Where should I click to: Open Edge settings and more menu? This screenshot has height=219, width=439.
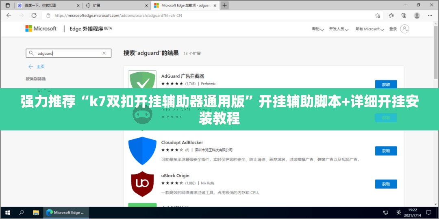(x=430, y=15)
